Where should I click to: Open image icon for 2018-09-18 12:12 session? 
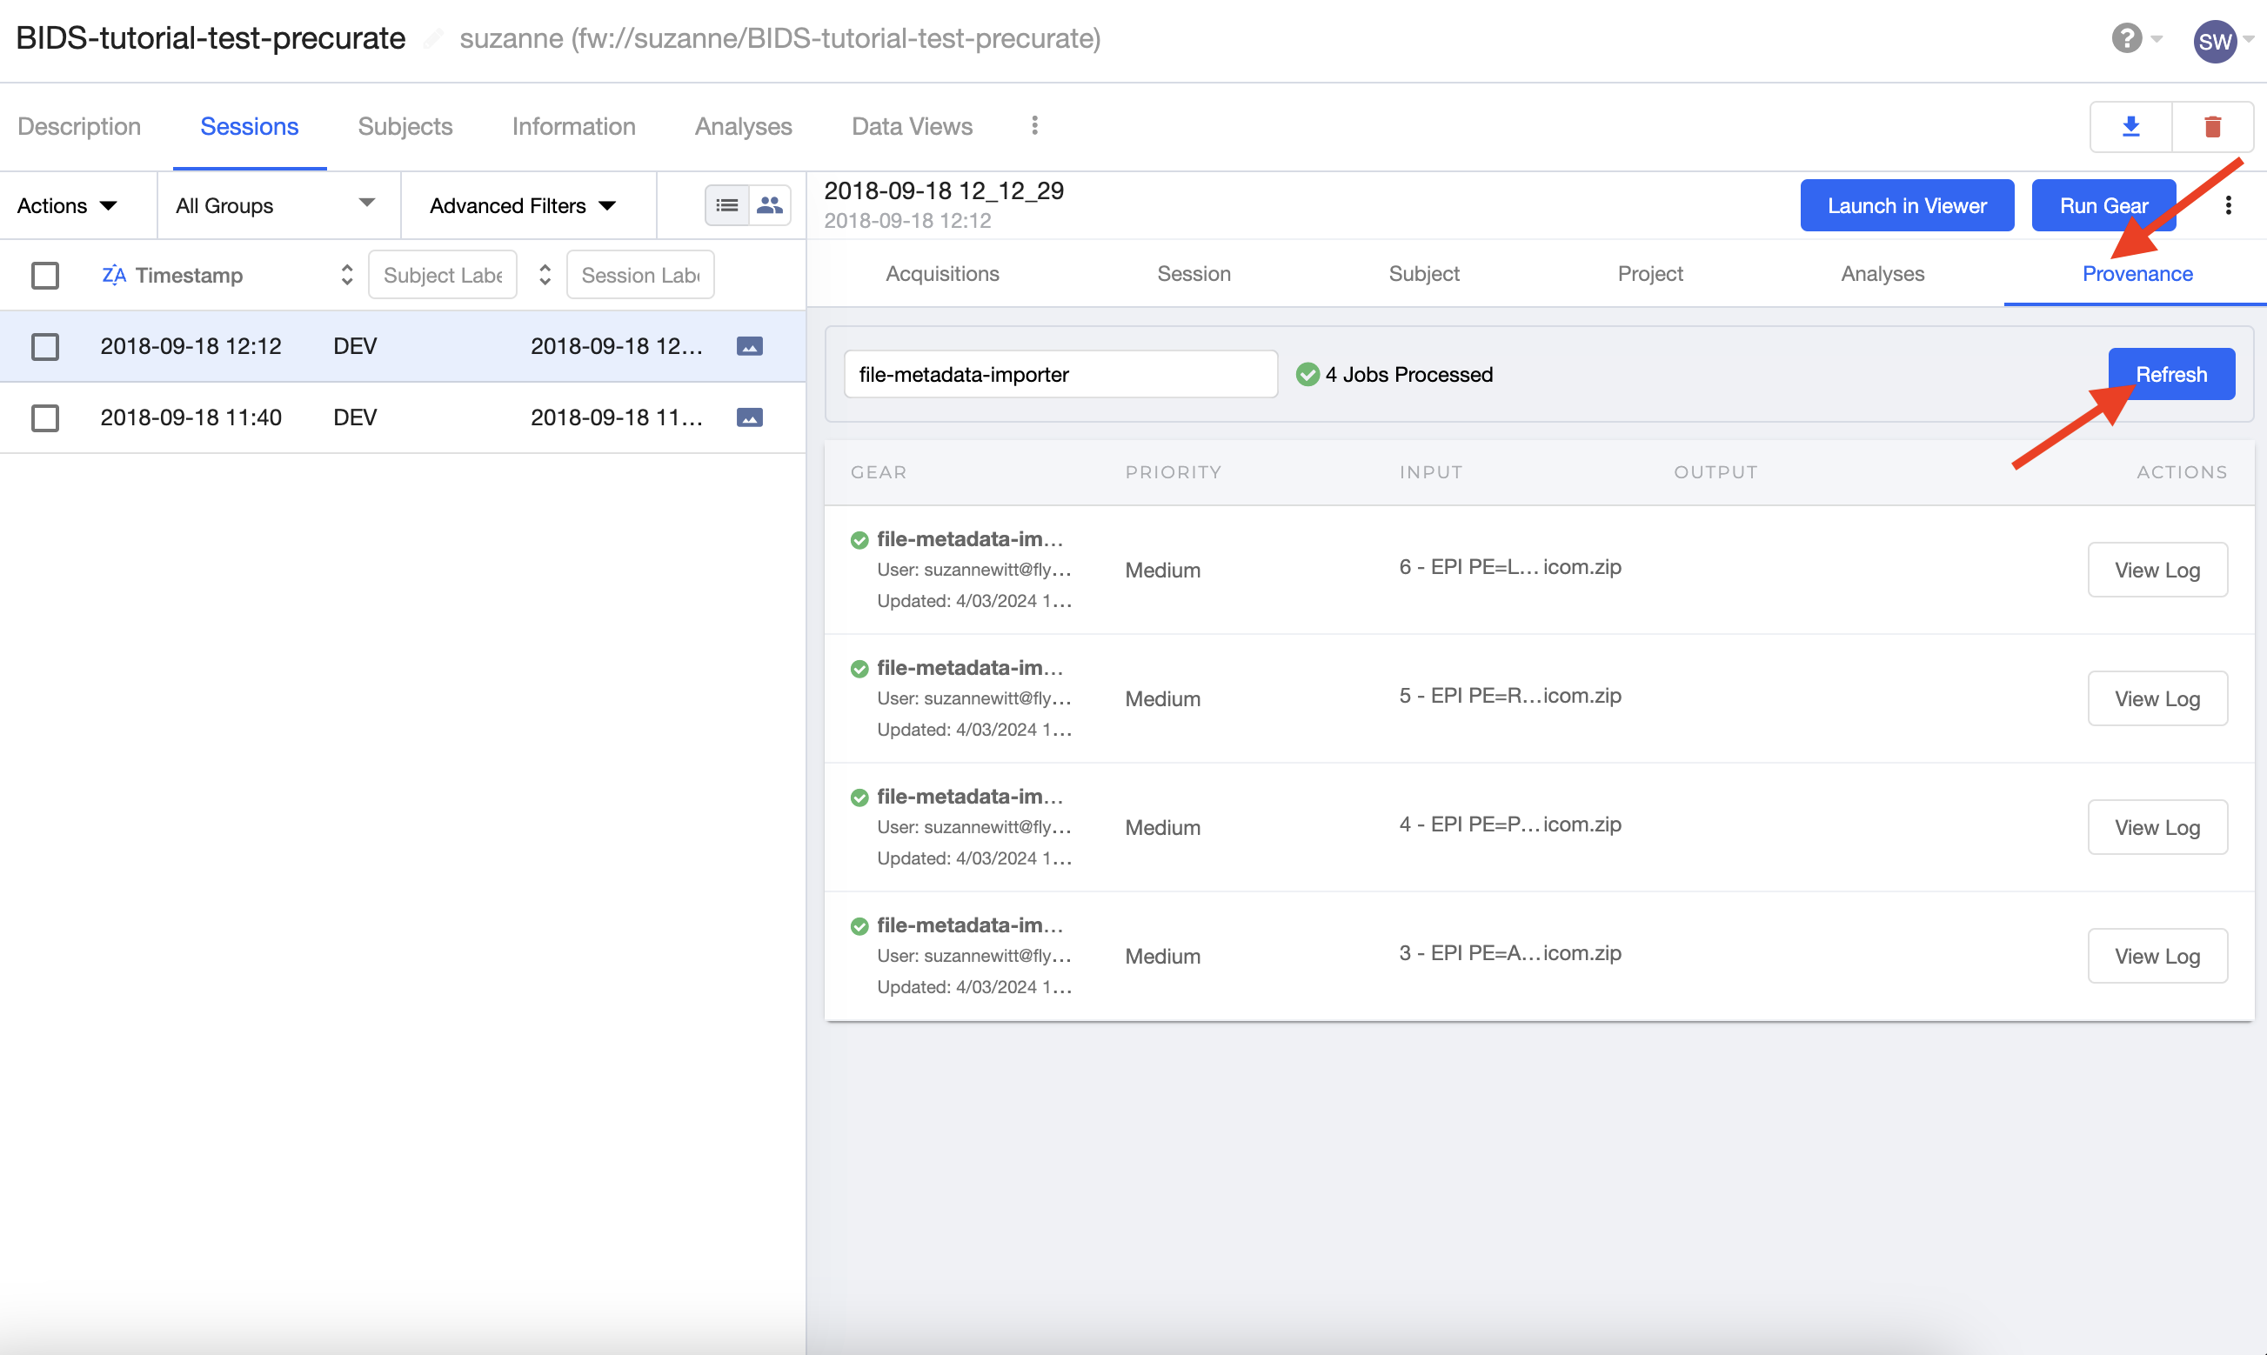[750, 346]
